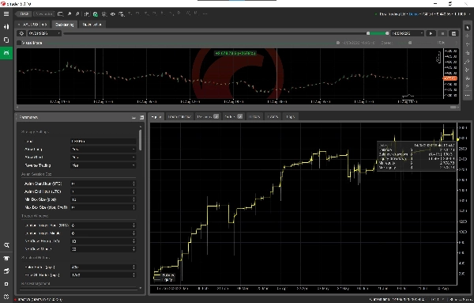Screen dimensions: 474x303
Task: Open the hamburger main menu
Action: 6,14
